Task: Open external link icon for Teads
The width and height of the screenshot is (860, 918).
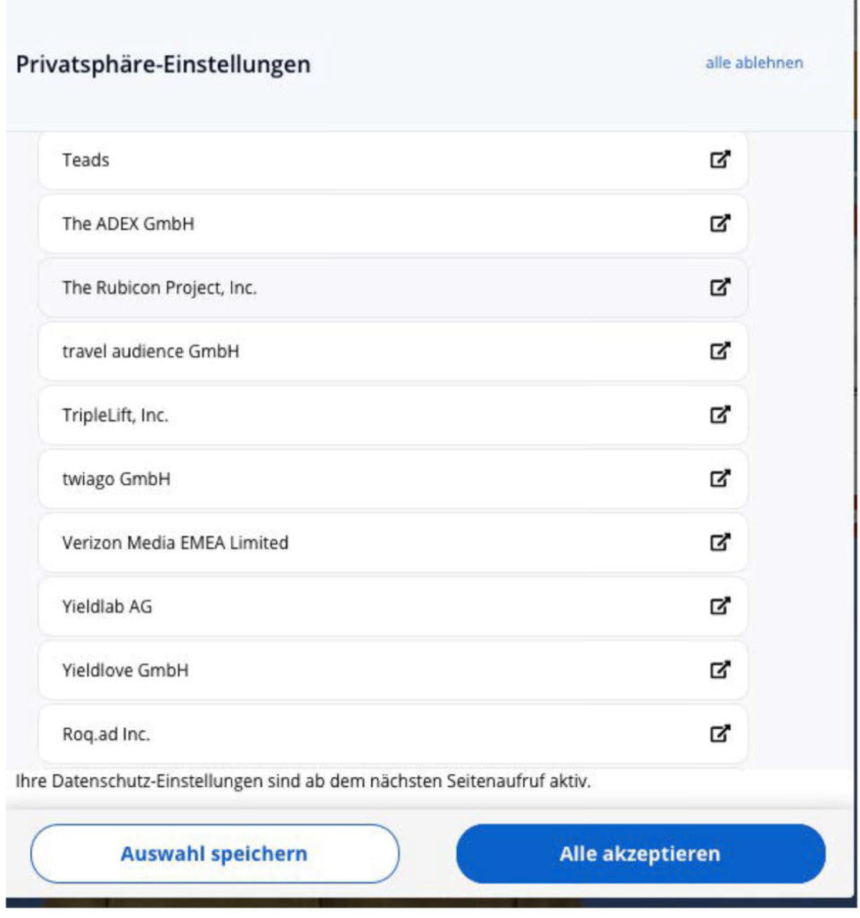Action: [720, 160]
